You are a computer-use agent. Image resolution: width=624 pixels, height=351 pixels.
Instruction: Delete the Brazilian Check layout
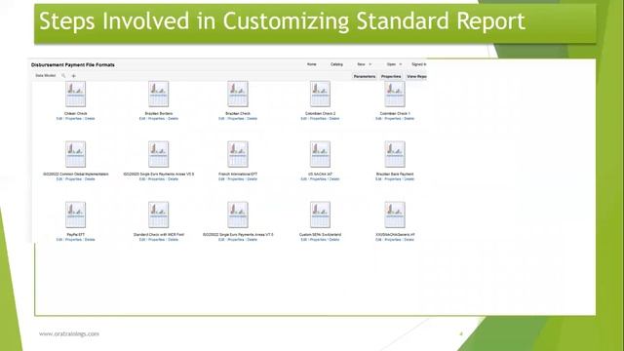(x=253, y=119)
